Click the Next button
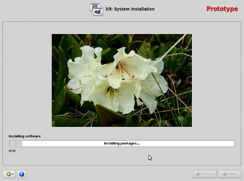The height and width of the screenshot is (181, 244). (x=229, y=174)
